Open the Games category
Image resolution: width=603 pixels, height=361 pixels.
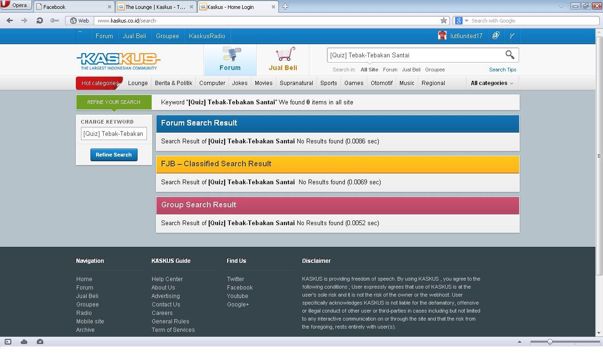tap(354, 83)
